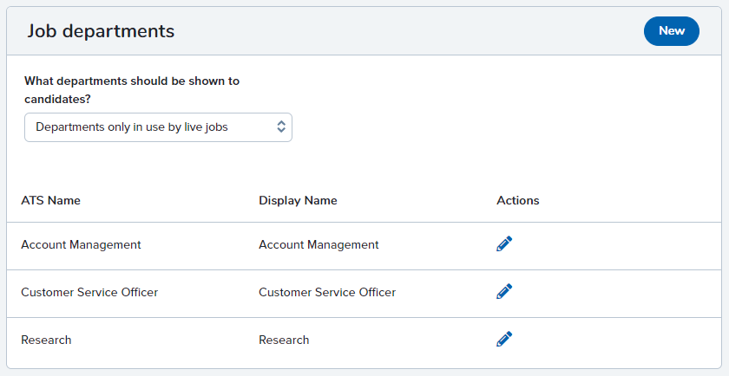This screenshot has height=376, width=729.
Task: Select the Research ATS name cell
Action: click(46, 340)
